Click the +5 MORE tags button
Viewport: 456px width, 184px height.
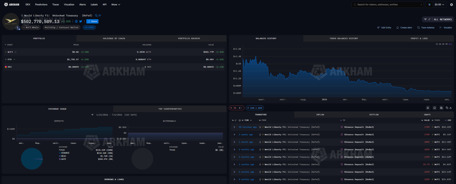coord(89,27)
